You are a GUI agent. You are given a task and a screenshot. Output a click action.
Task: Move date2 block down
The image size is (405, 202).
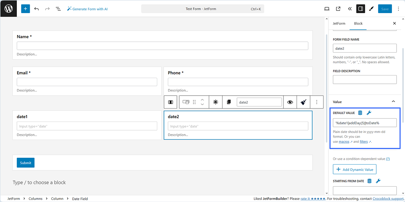202,104
